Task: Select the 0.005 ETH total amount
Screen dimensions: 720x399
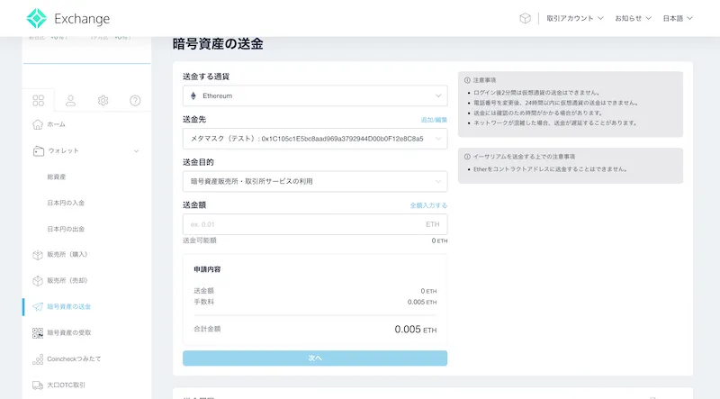Action: [x=416, y=329]
